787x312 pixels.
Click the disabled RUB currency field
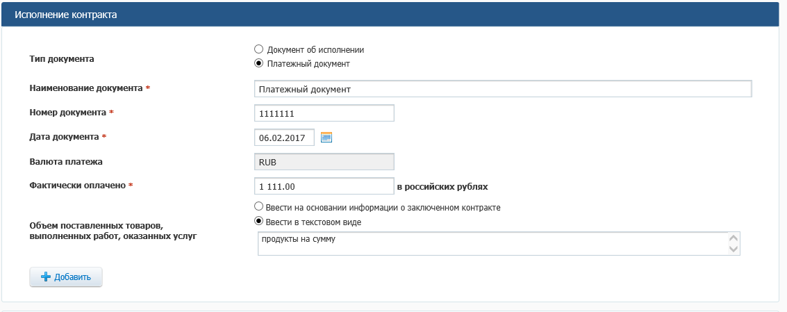(x=324, y=162)
